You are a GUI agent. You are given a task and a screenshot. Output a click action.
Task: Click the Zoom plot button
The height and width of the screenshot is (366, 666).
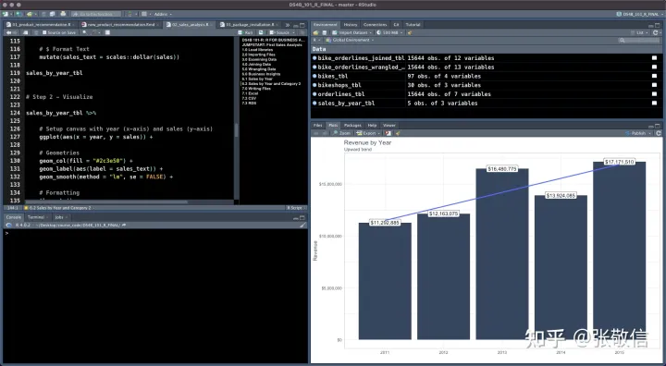342,133
